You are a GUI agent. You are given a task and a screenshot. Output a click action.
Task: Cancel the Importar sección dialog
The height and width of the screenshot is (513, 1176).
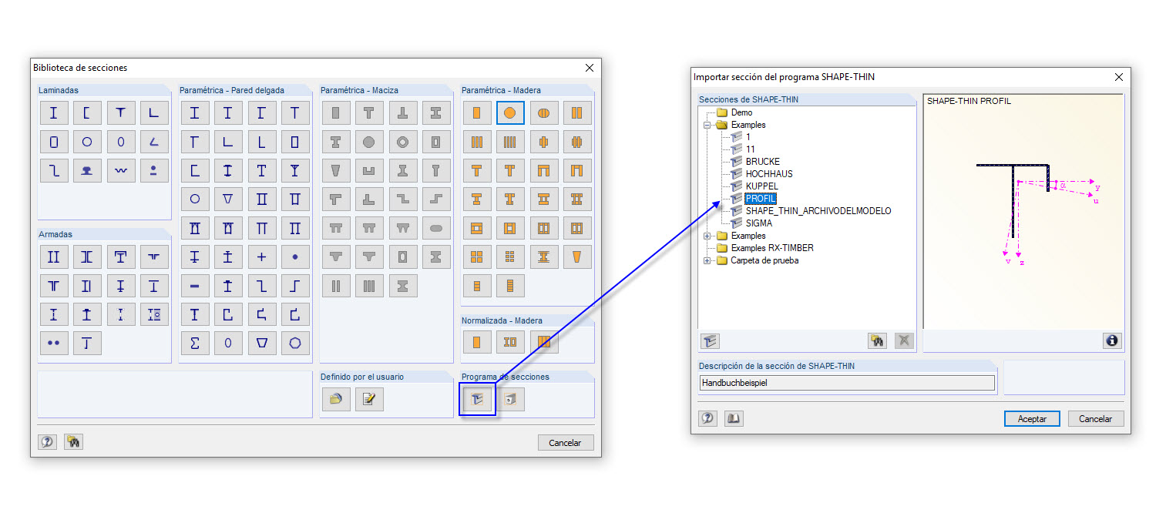tap(1095, 419)
